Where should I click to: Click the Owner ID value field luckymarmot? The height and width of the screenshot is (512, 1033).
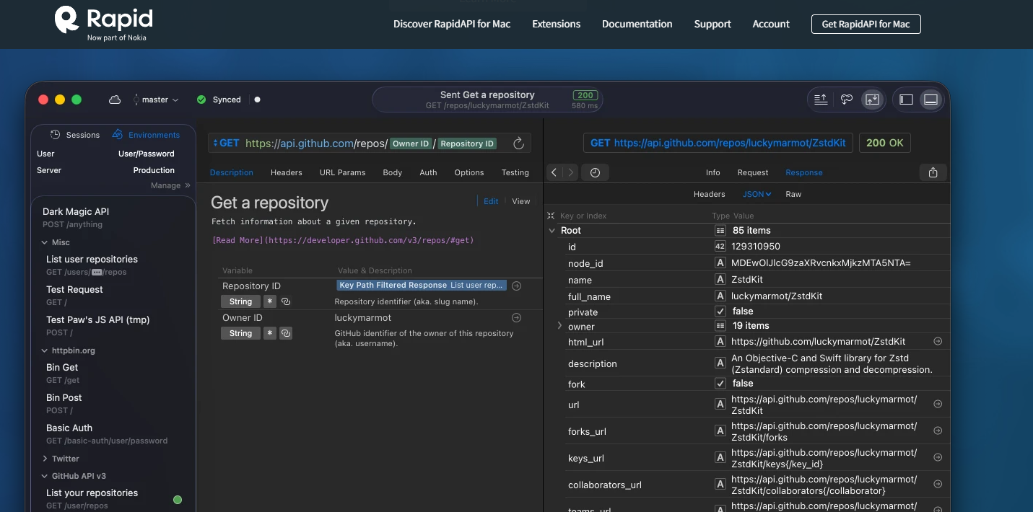[x=363, y=317]
